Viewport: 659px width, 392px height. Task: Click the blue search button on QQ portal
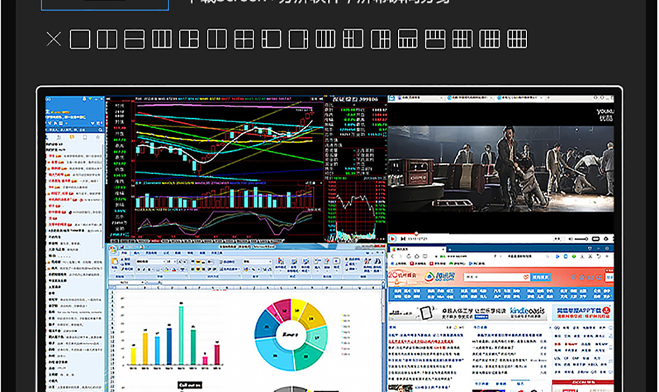coord(541,277)
